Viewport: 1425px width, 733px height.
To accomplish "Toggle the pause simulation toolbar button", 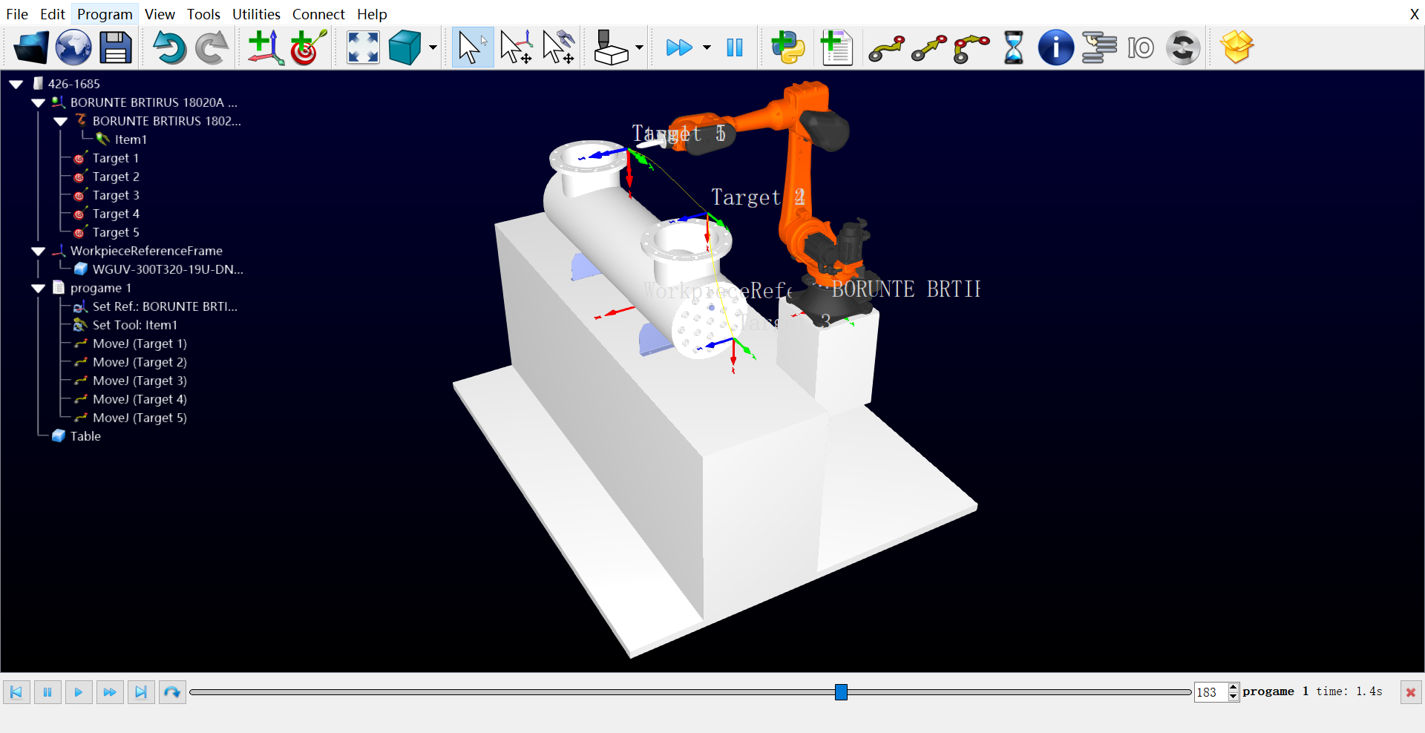I will click(735, 48).
